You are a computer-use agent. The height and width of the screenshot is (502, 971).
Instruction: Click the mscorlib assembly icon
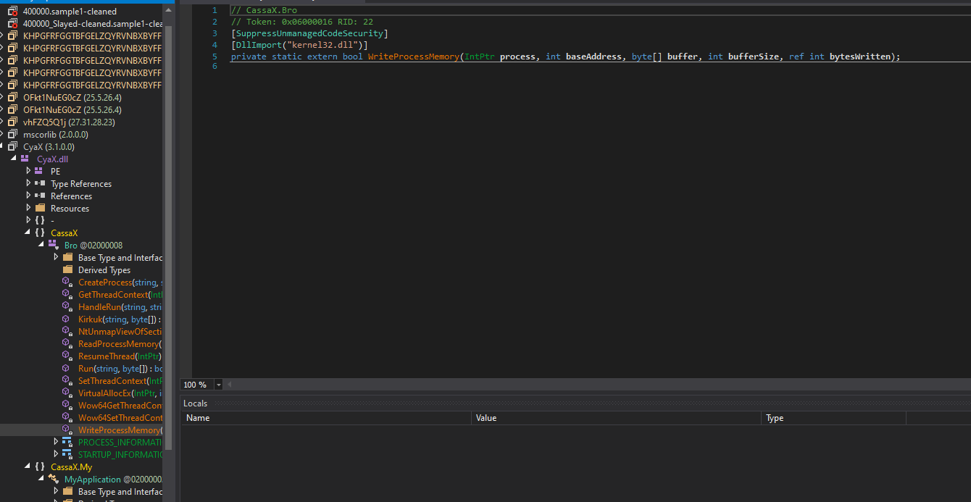pos(12,135)
